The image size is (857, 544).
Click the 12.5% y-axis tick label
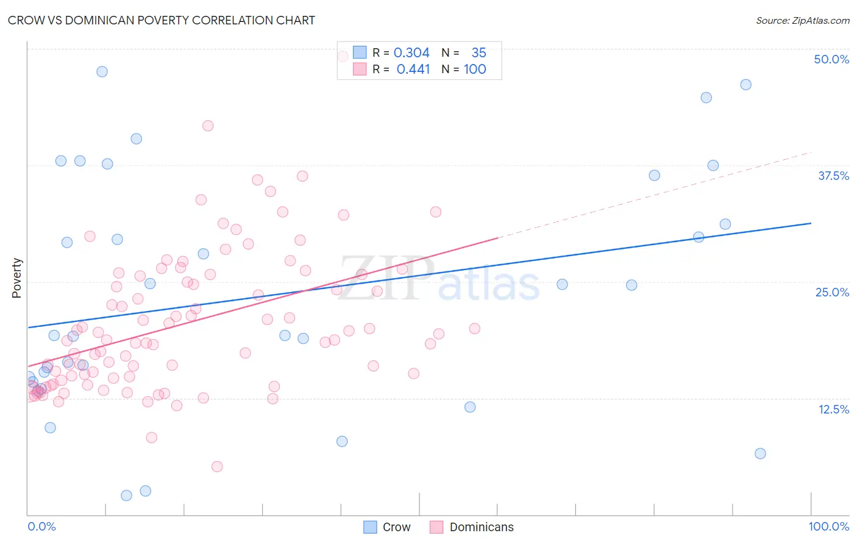coord(833,409)
